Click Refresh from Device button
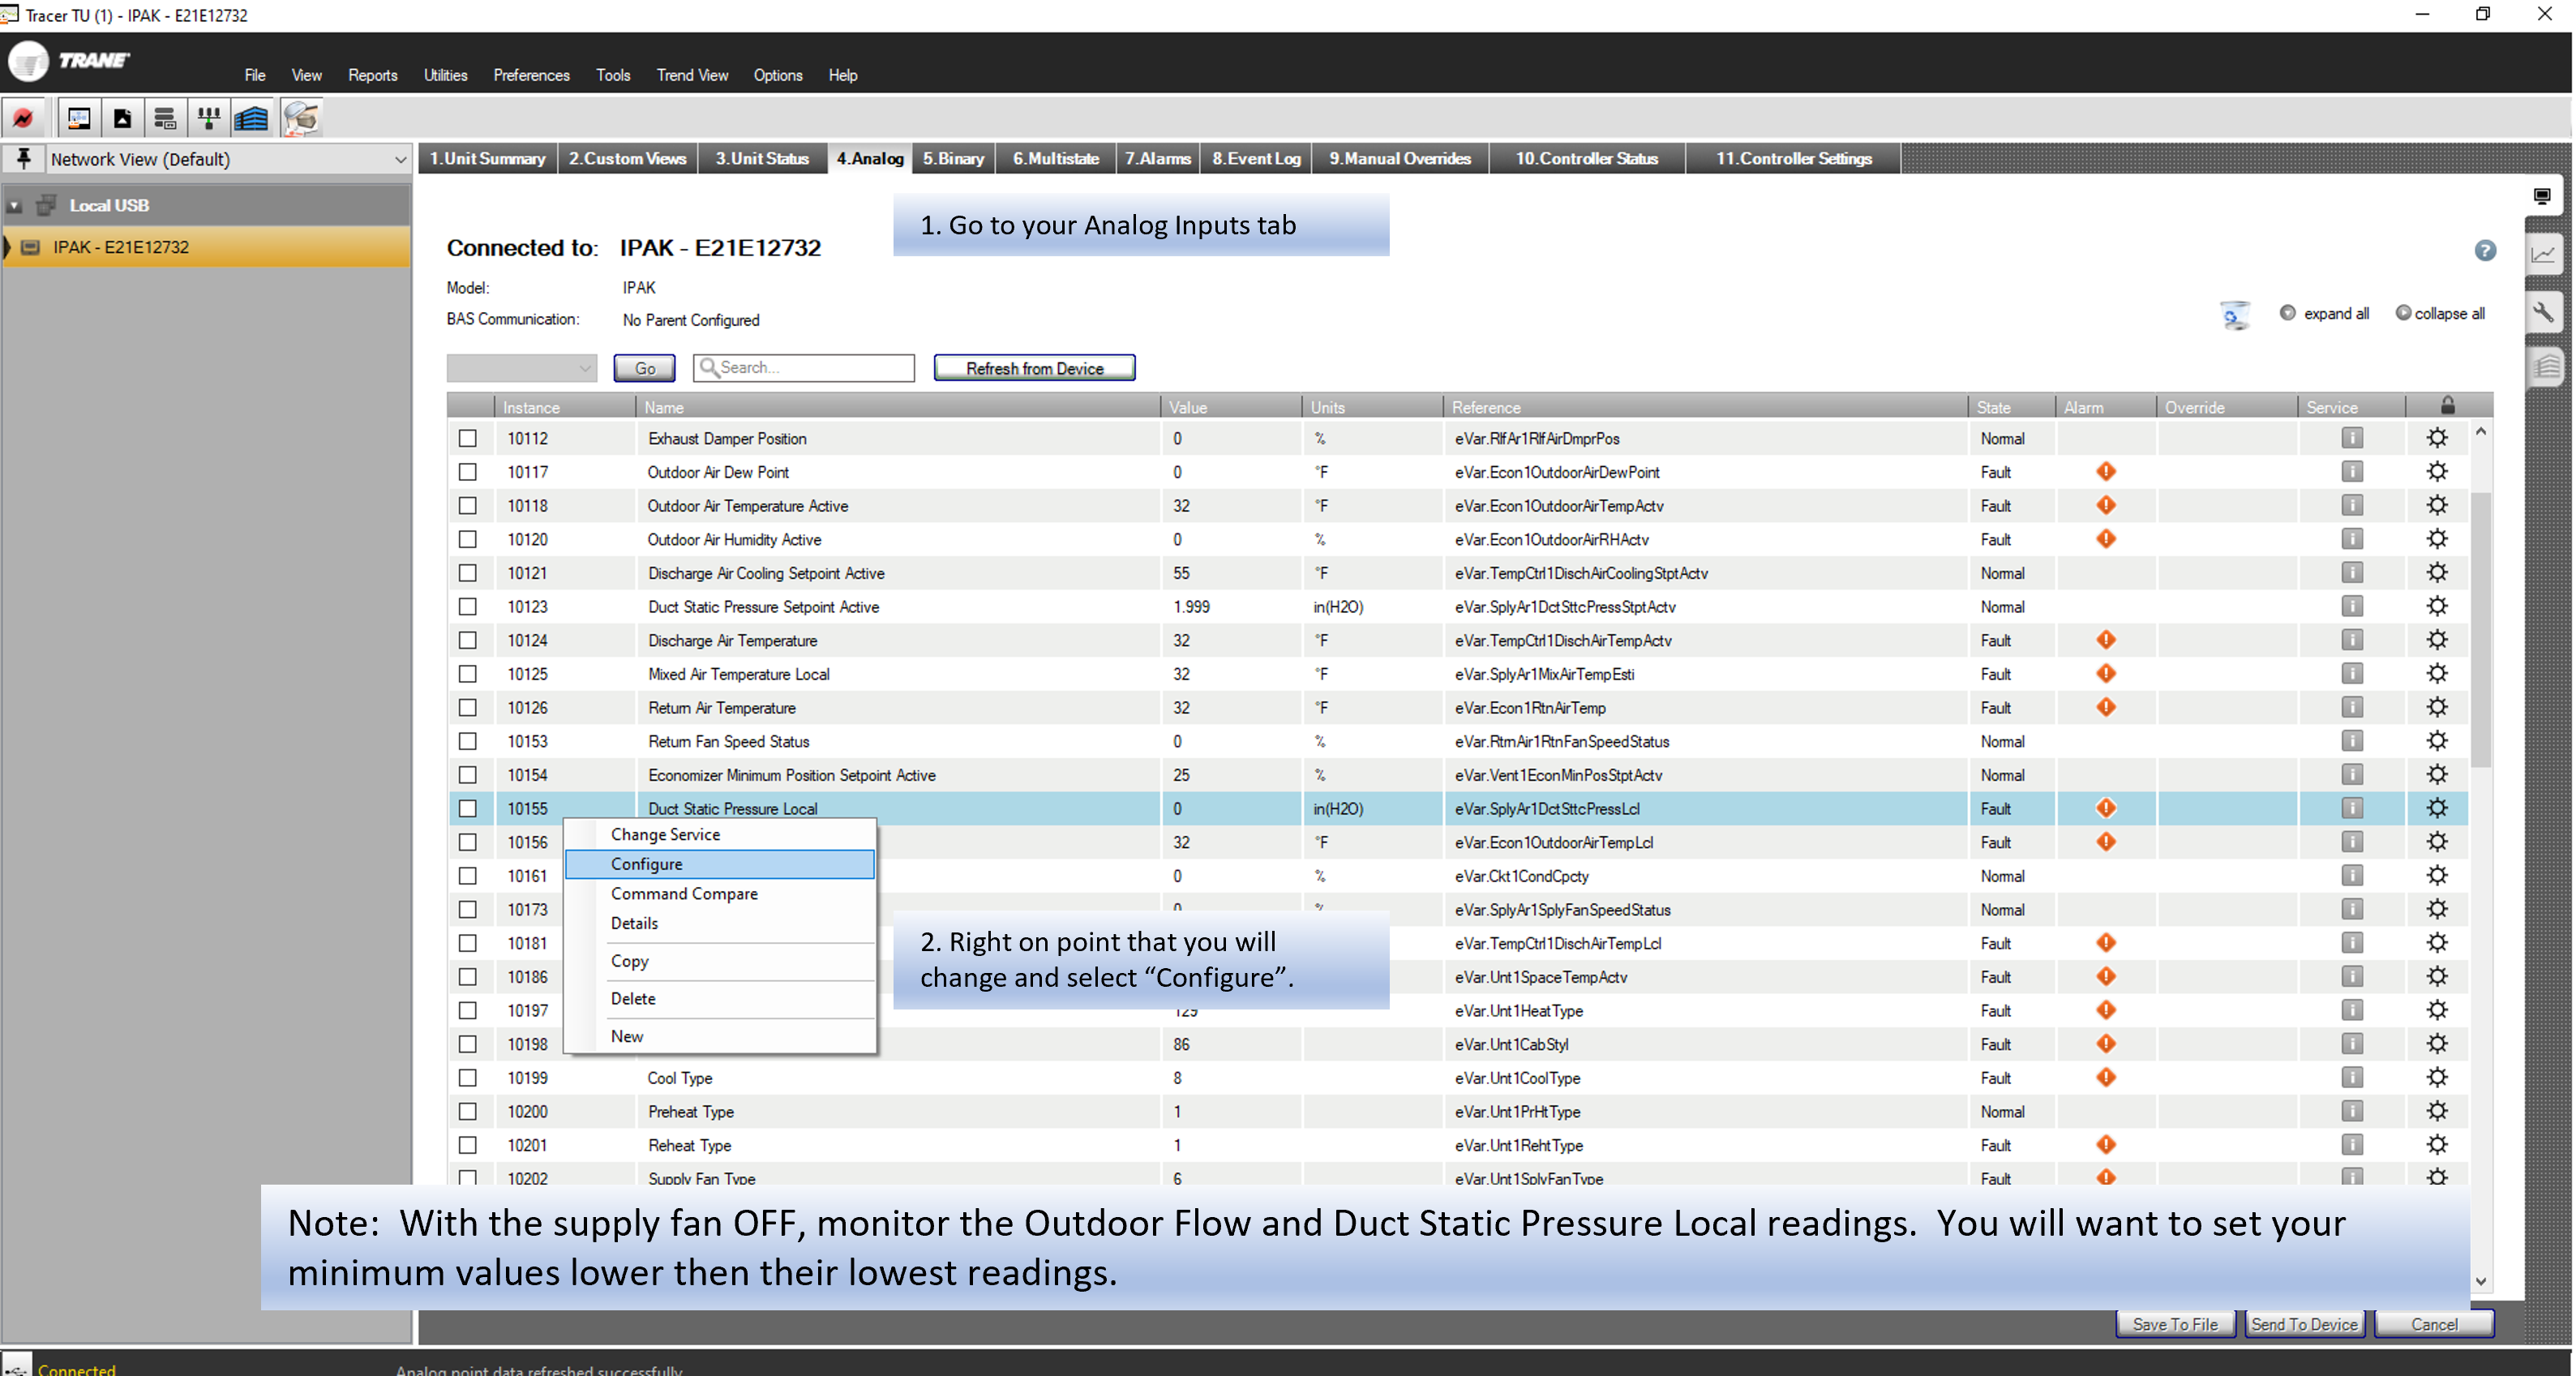 point(1034,368)
